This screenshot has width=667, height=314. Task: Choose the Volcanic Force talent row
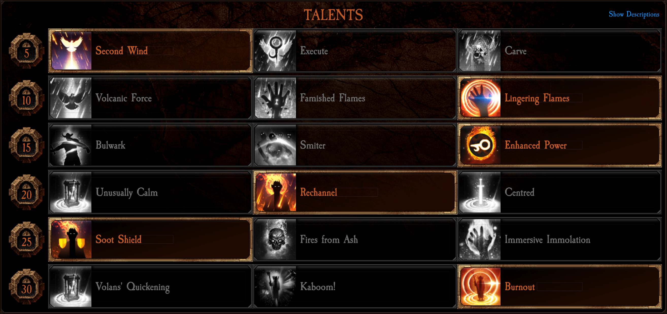151,98
